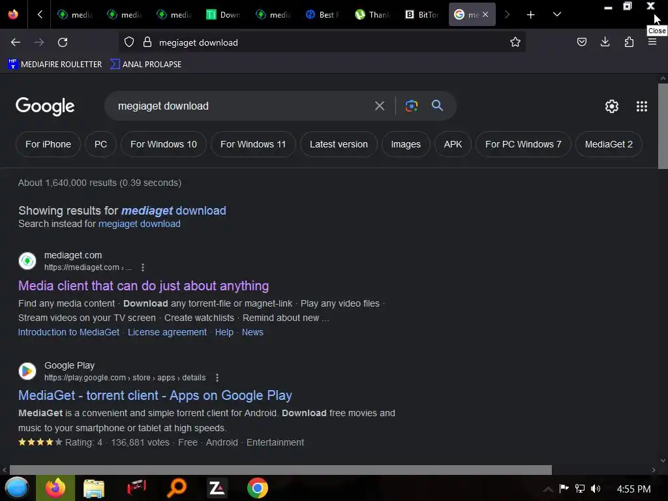This screenshot has height=501, width=668.
Task: Open the 'Help' sitelink
Action: coord(224,332)
